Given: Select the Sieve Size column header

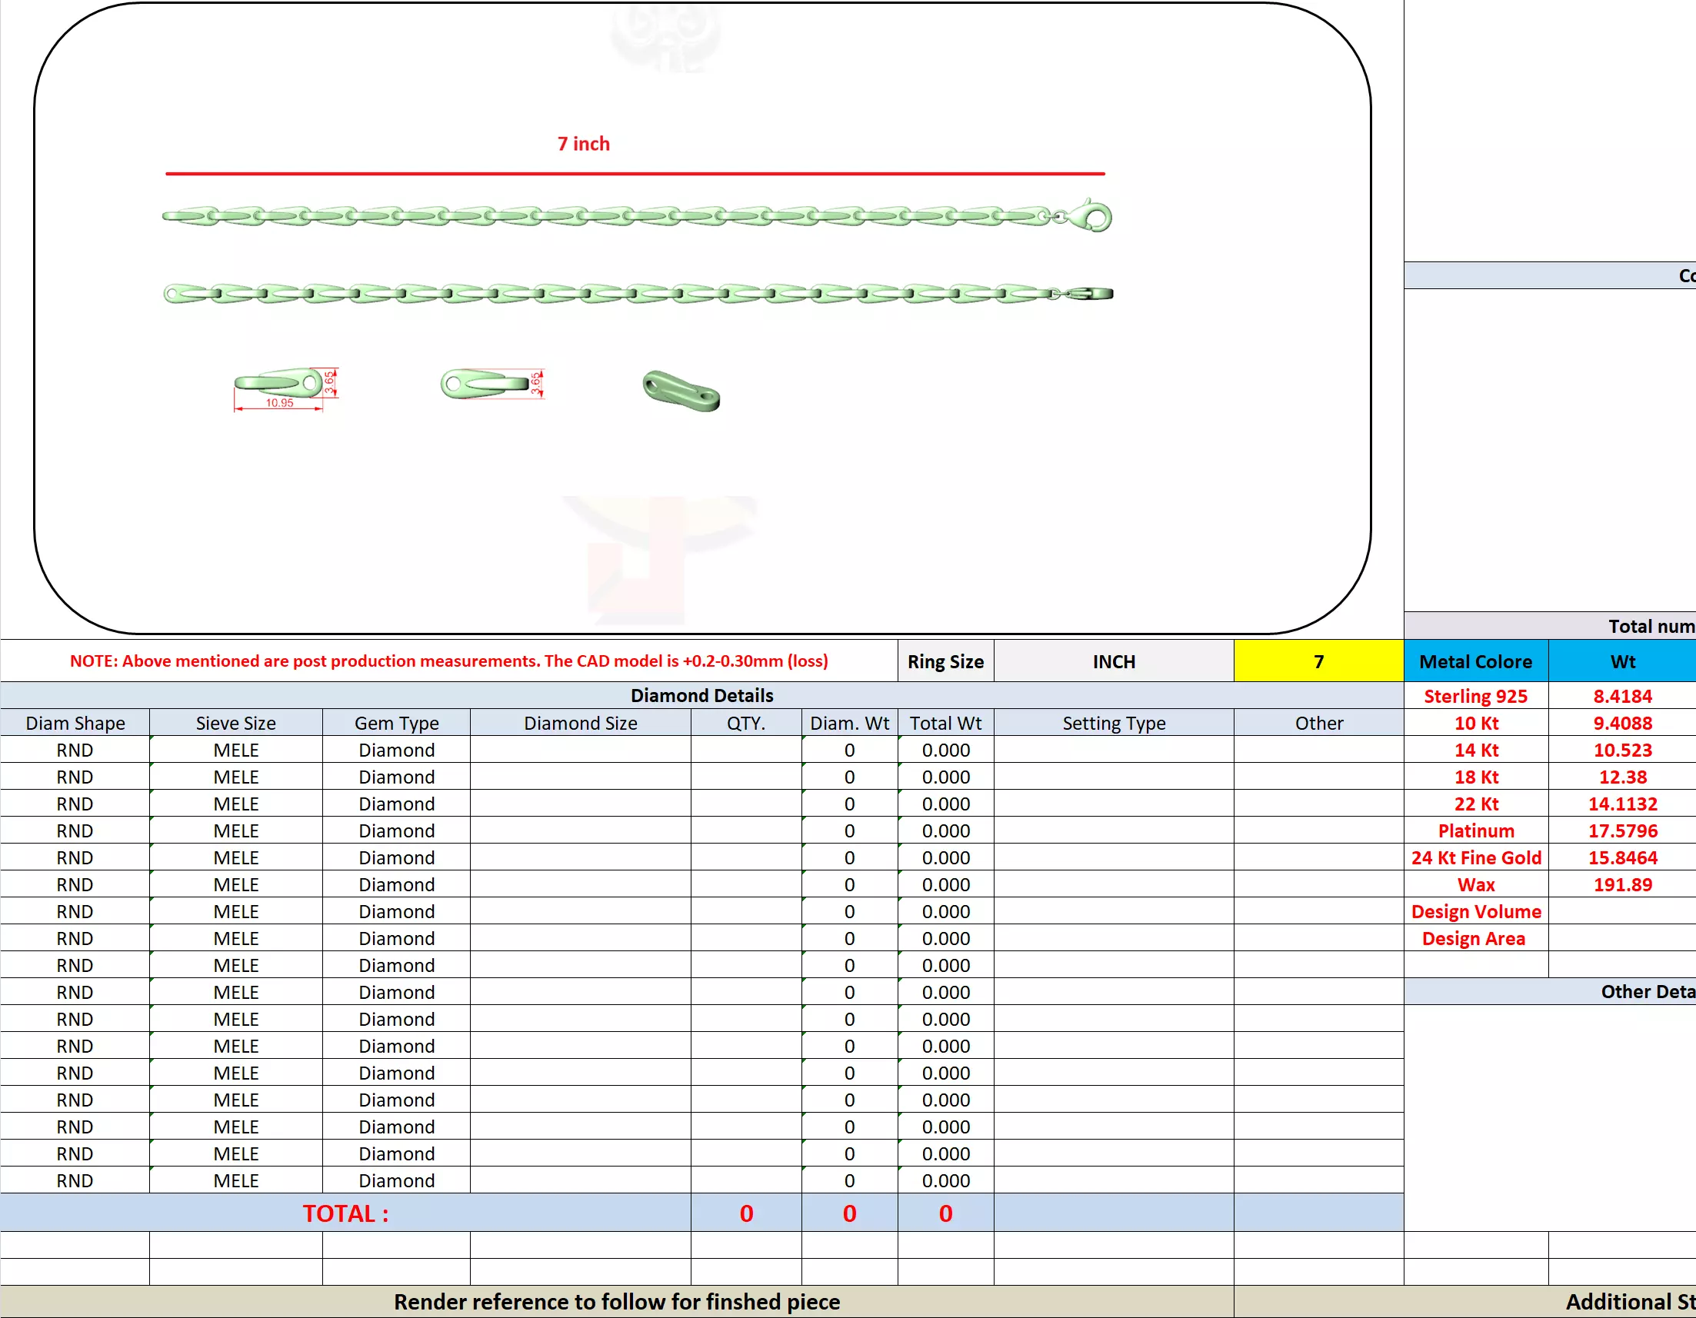Looking at the screenshot, I should click(x=235, y=723).
